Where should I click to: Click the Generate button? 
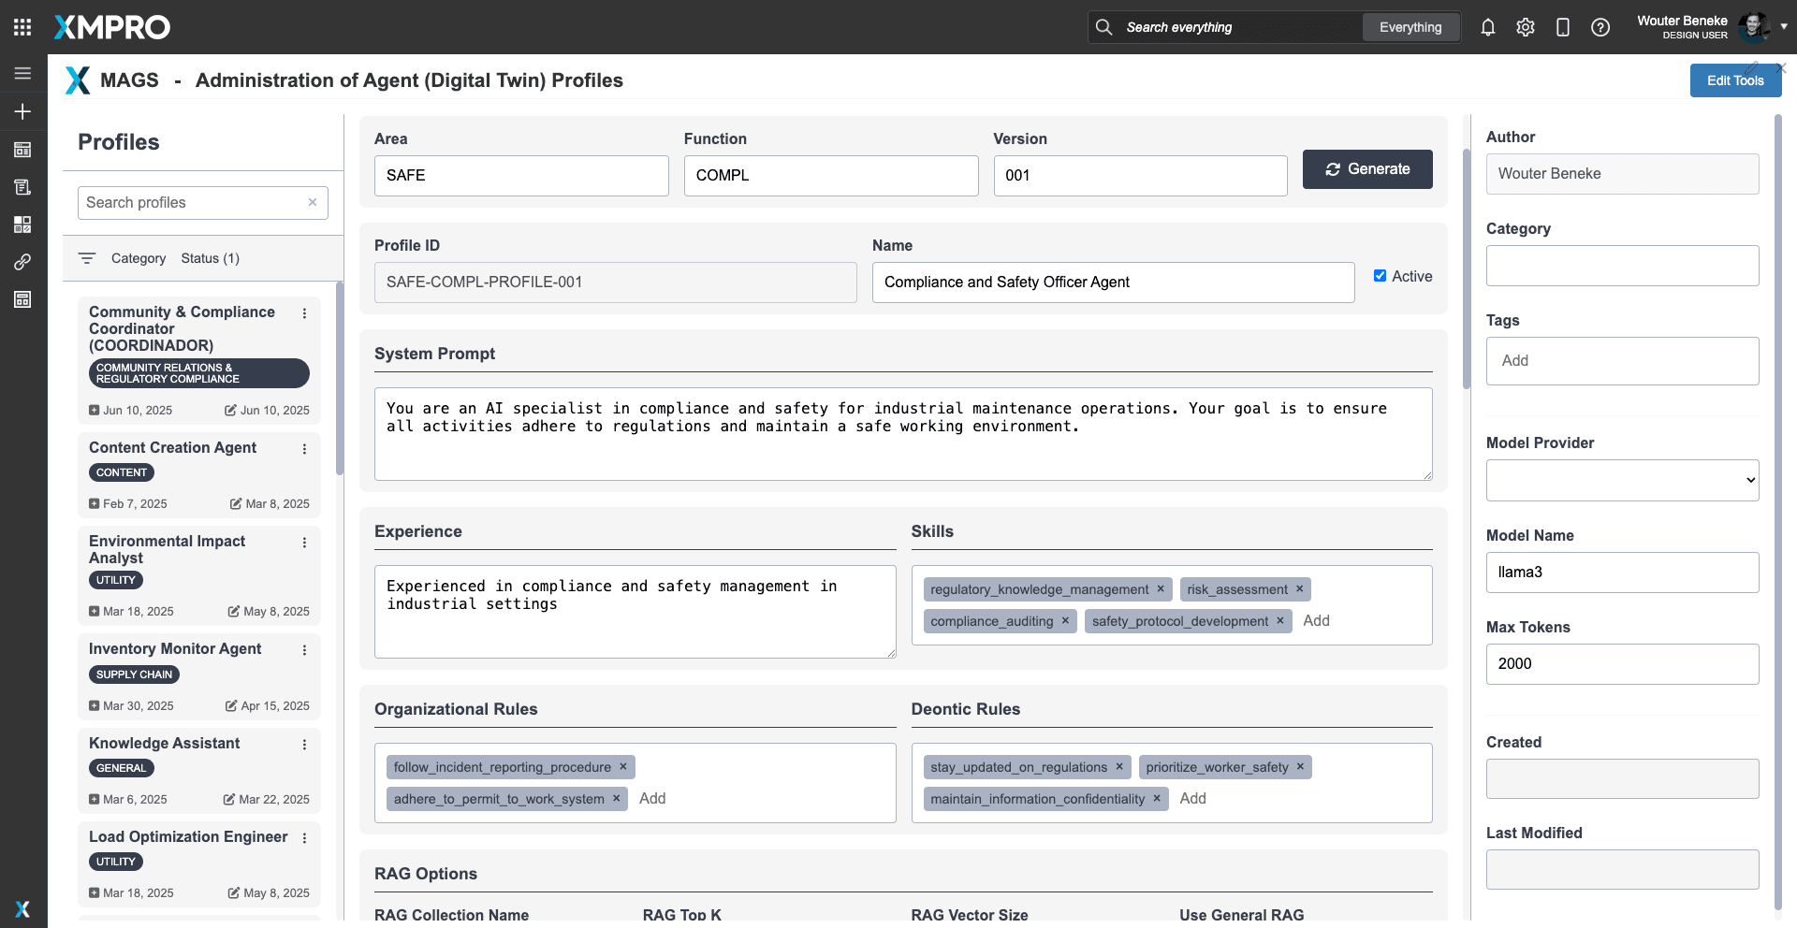tap(1366, 169)
